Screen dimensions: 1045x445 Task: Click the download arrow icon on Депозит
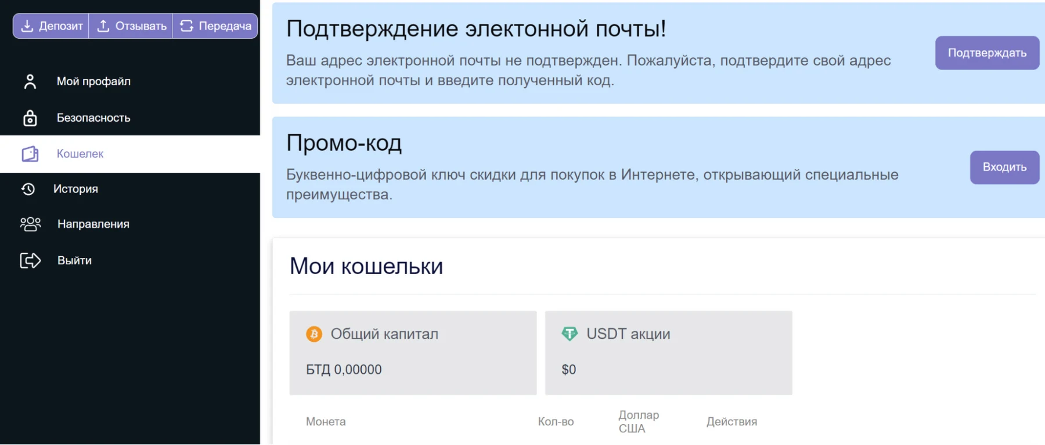click(x=27, y=26)
